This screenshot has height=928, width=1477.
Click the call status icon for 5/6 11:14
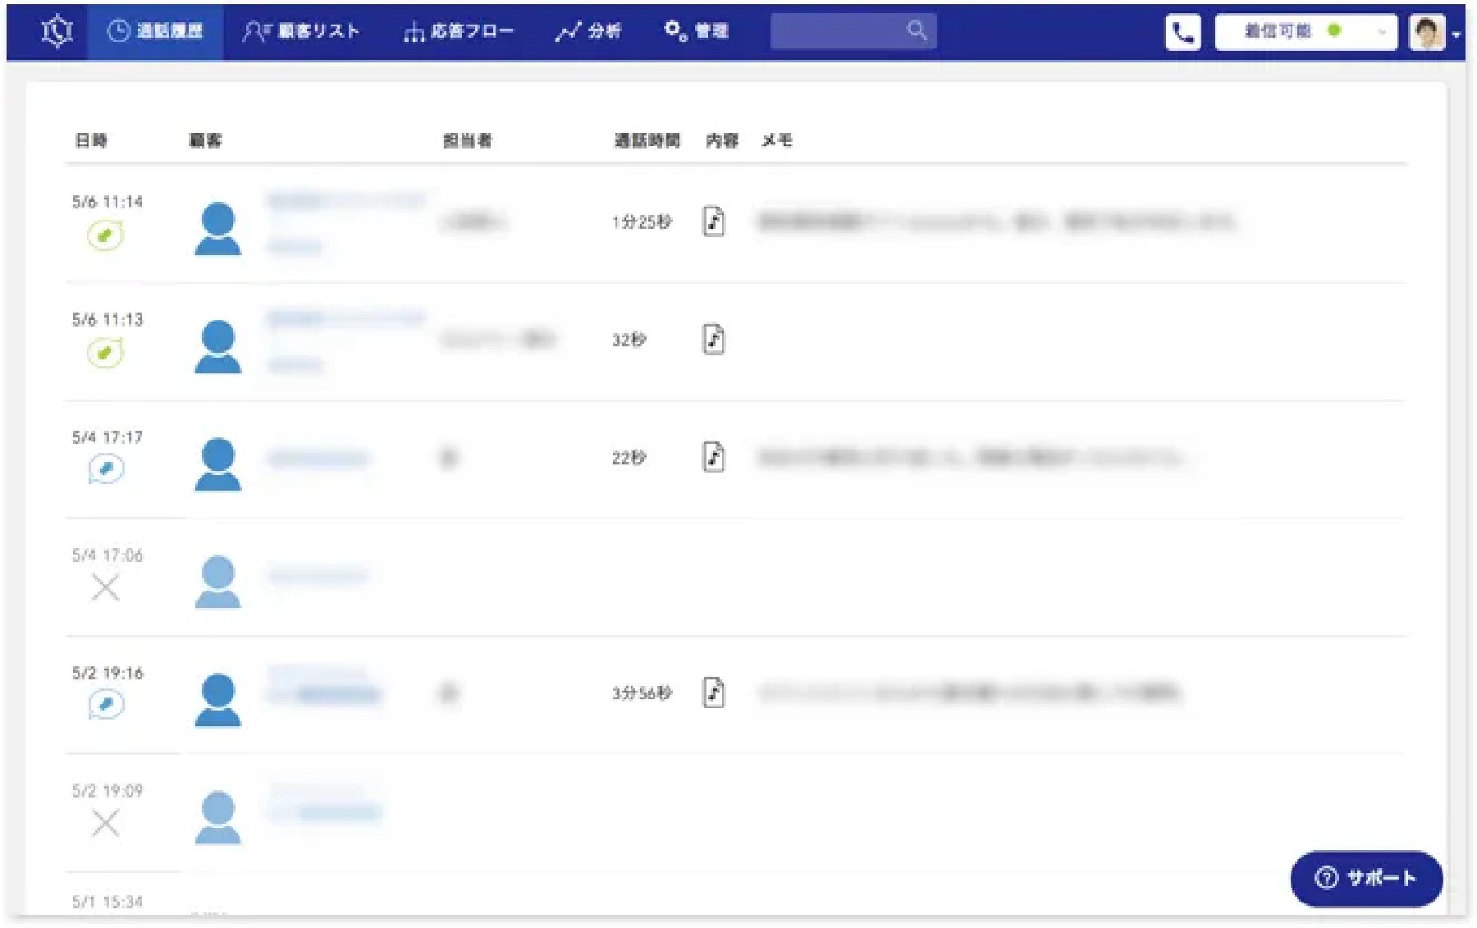point(105,236)
